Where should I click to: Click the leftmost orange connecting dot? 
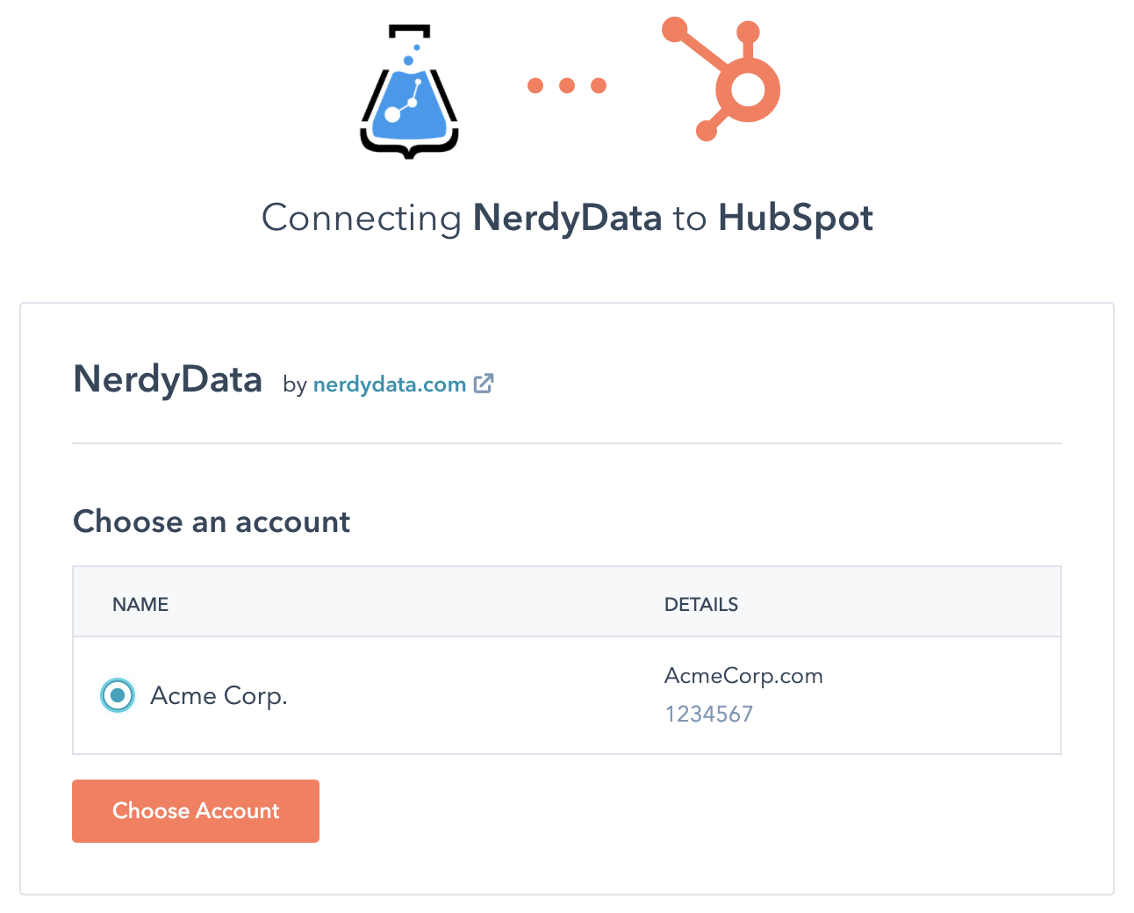[x=535, y=85]
